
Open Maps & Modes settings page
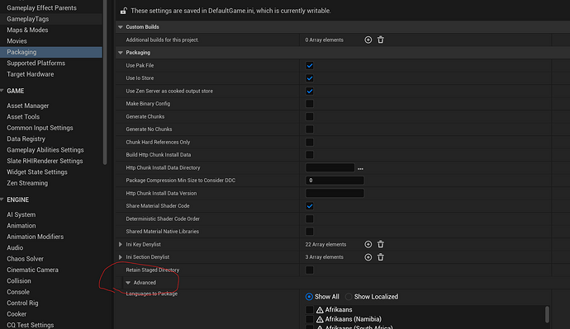pyautogui.click(x=27, y=31)
